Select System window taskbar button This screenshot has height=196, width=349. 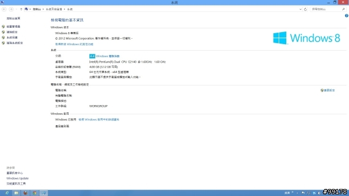[44, 193]
